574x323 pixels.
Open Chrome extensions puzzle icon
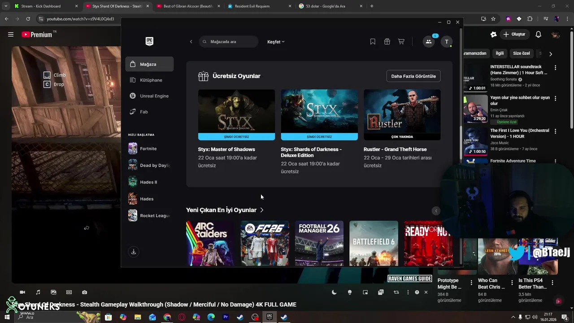click(x=530, y=19)
